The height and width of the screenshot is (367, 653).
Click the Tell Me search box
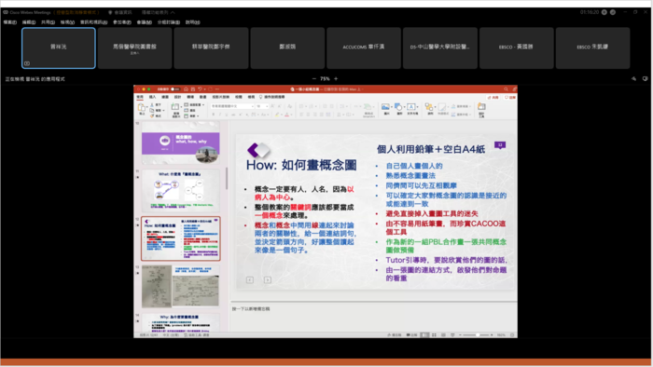272,97
